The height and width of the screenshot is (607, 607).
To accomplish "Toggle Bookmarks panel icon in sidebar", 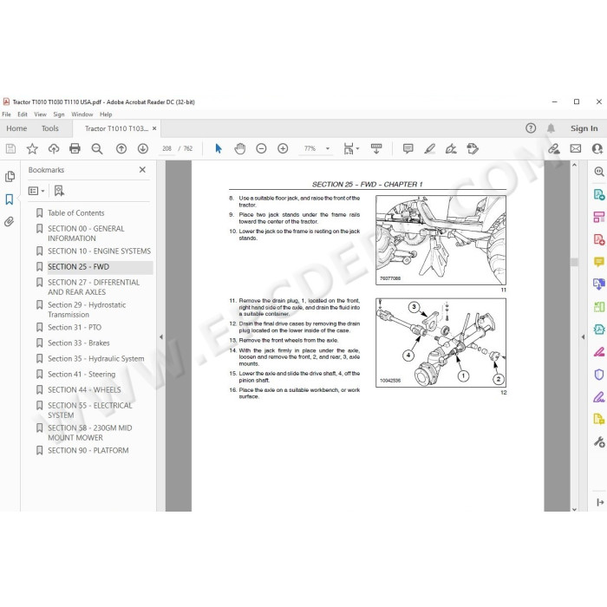I will [x=10, y=199].
